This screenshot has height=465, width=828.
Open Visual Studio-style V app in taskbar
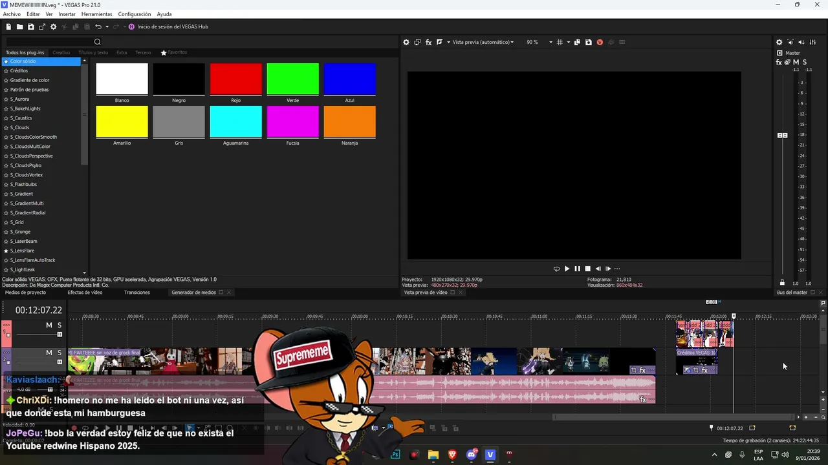point(490,455)
